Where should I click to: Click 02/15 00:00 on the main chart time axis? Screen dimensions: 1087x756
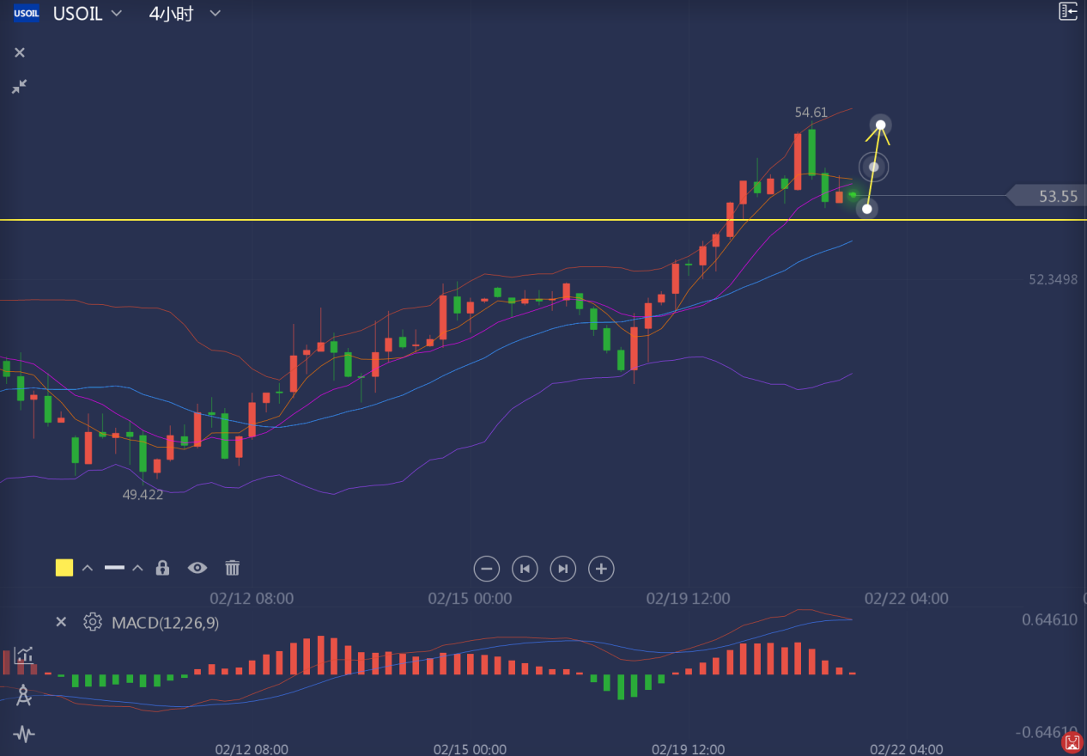470,598
